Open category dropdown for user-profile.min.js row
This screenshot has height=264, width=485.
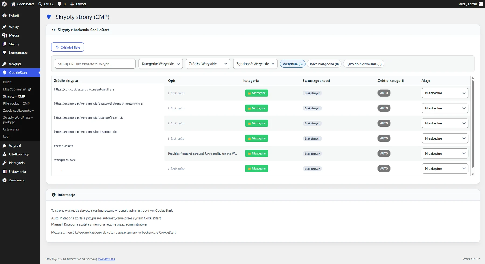[445, 123]
